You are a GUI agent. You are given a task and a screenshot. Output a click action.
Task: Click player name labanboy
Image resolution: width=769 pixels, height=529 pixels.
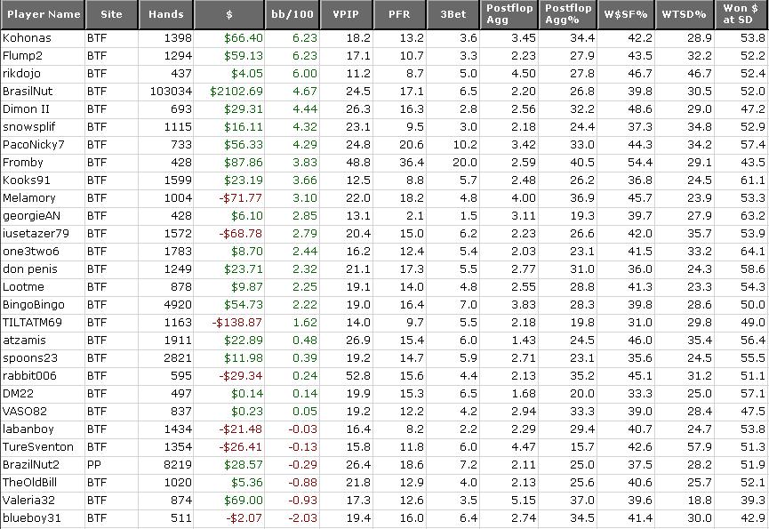pos(28,429)
